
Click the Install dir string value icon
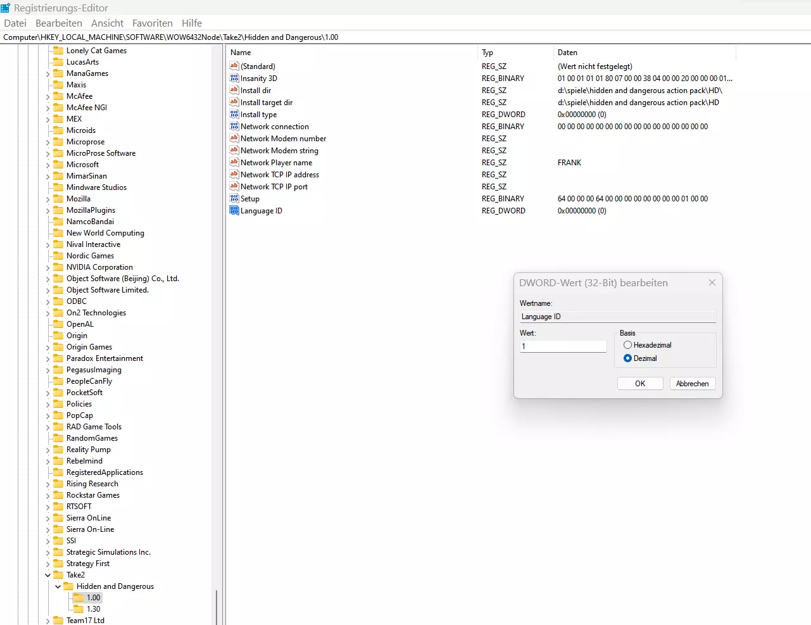(x=234, y=90)
